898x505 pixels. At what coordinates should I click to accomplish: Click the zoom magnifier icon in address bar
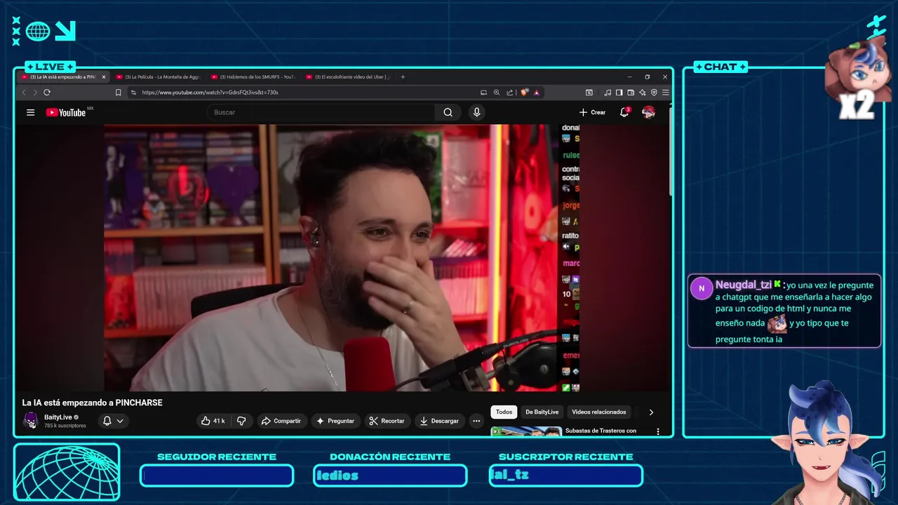pos(497,92)
